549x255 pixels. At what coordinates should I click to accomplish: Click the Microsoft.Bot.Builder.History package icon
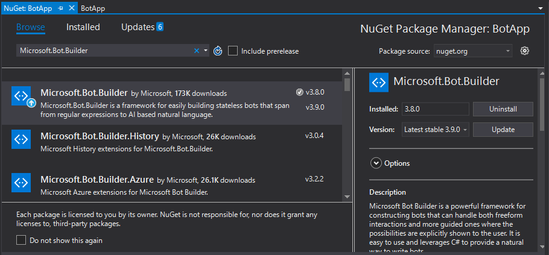[21, 139]
